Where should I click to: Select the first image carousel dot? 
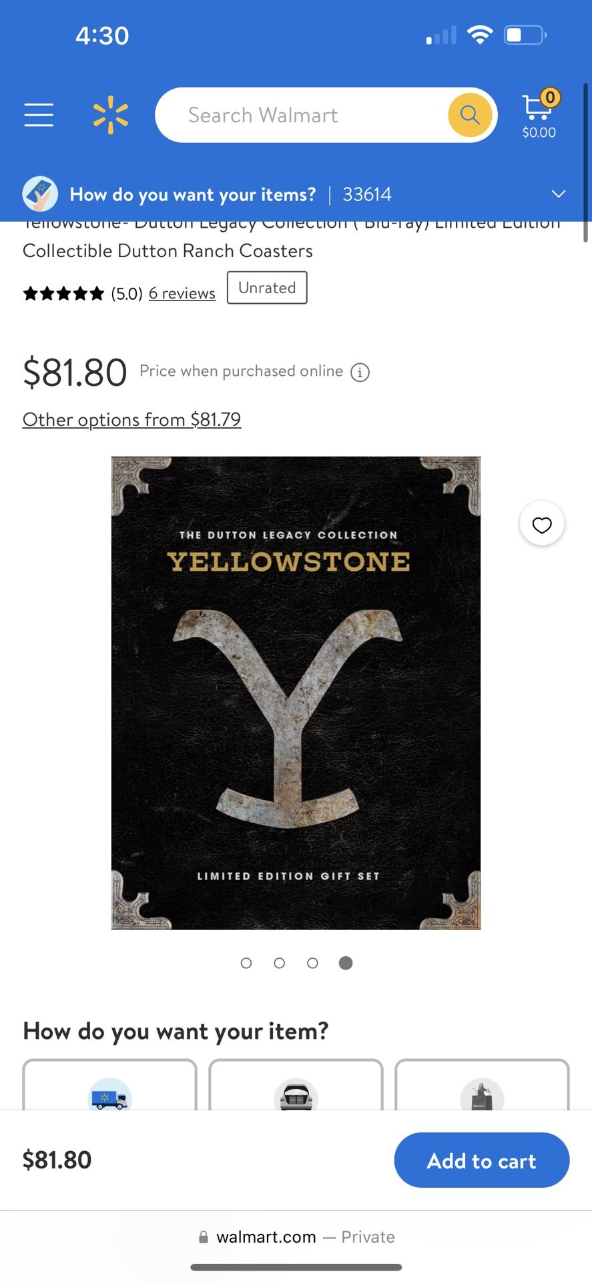tap(246, 963)
